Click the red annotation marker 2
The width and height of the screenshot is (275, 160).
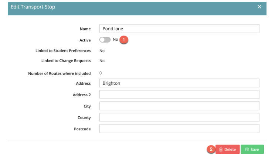pos(211,149)
